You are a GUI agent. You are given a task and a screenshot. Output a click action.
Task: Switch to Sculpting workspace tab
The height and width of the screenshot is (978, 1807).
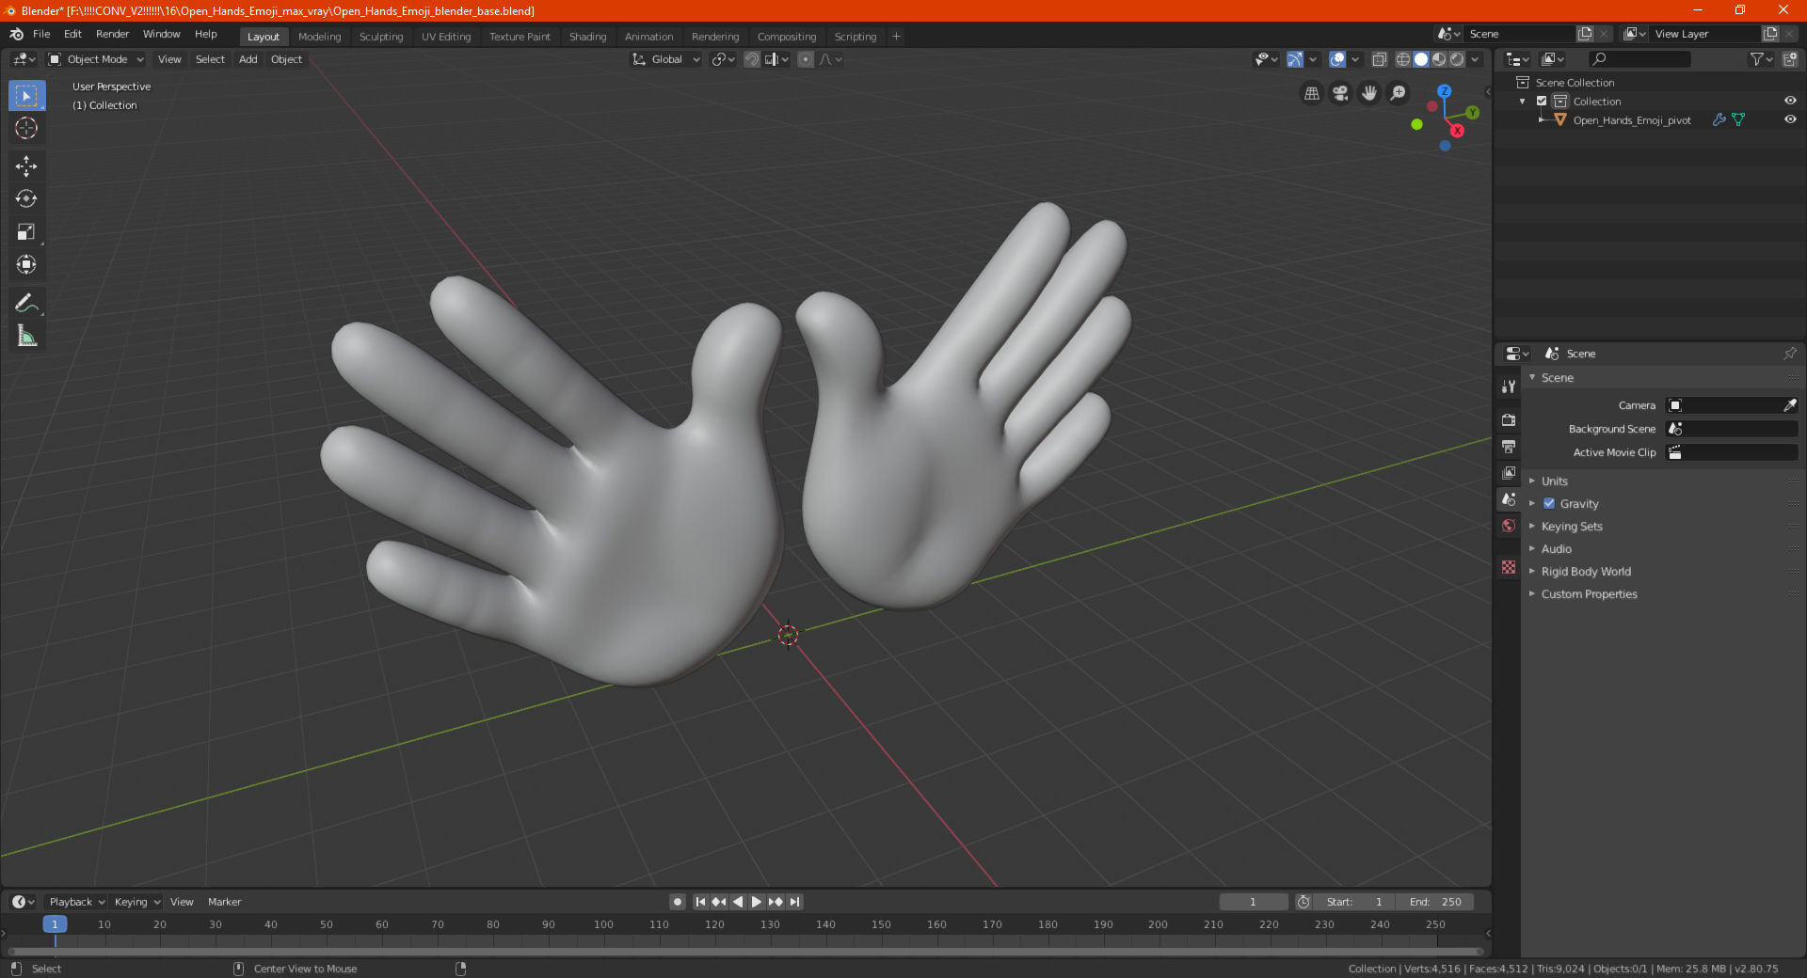(x=380, y=37)
